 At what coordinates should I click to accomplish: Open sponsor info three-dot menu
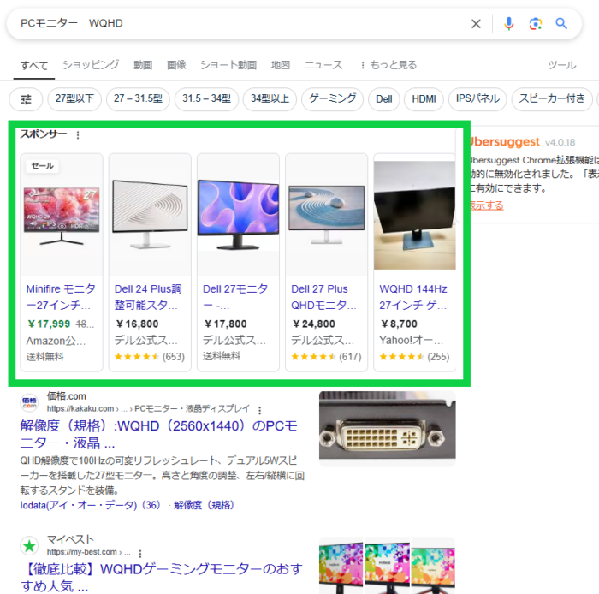click(78, 135)
